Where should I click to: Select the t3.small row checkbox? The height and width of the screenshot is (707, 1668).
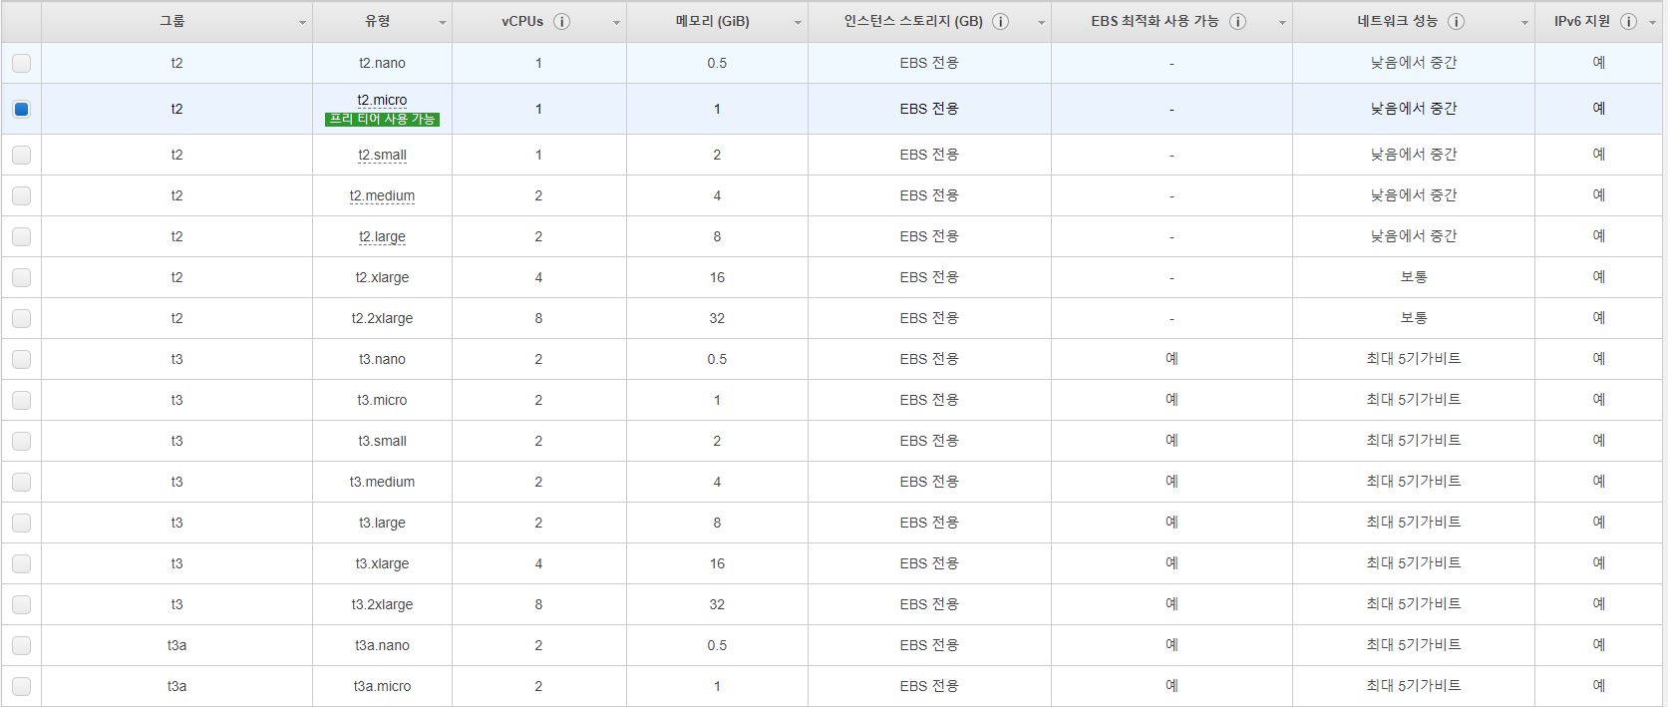coord(21,441)
